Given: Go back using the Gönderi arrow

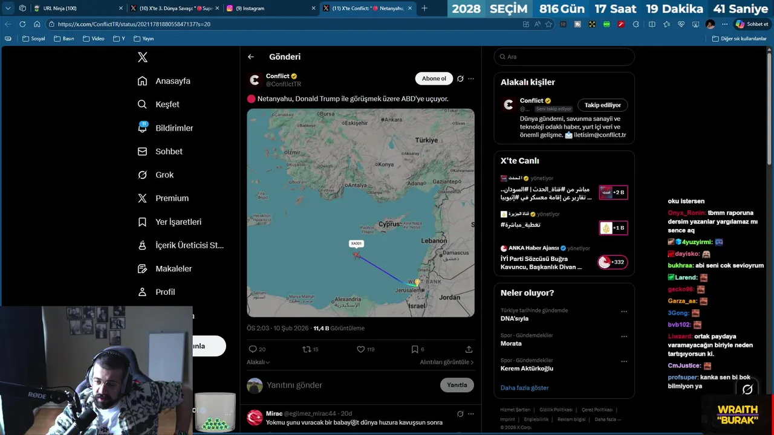Looking at the screenshot, I should click(251, 57).
